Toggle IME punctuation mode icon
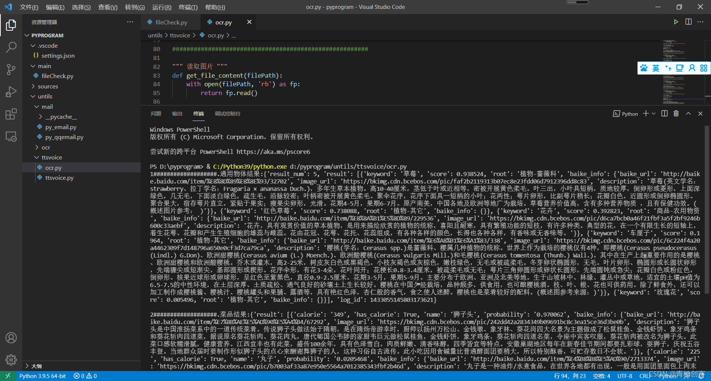711x381 pixels. [668, 68]
